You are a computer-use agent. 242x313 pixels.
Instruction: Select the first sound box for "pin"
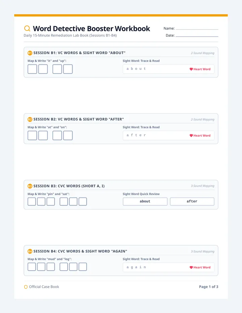[32, 202]
